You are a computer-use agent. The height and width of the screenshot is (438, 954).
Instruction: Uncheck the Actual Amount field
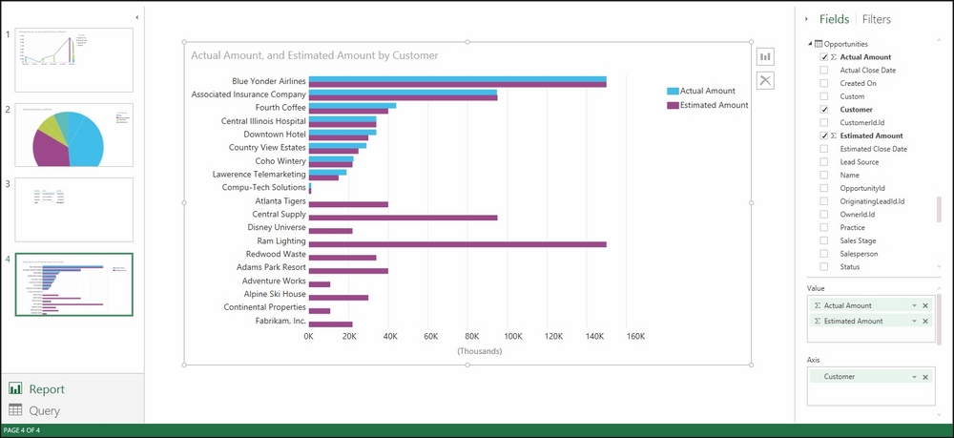pos(824,57)
